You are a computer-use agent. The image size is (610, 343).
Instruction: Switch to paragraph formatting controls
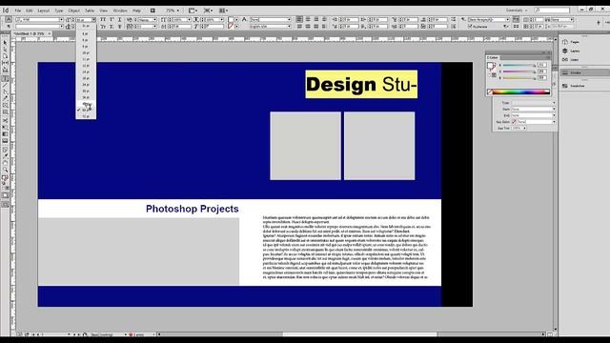coord(9,27)
